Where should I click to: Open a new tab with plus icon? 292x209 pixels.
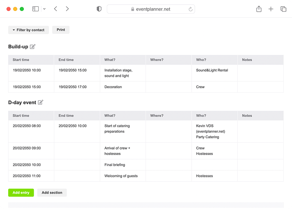click(271, 9)
